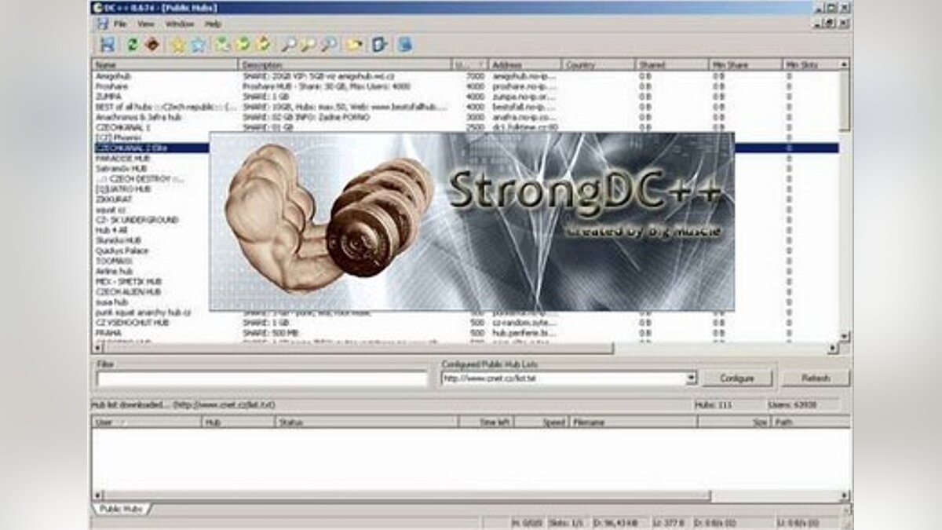Open Favorite Users via blue star icon
The width and height of the screenshot is (942, 530).
[x=198, y=45]
